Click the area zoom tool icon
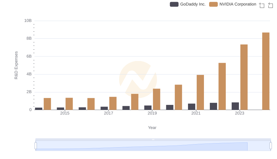This screenshot has width=277, height=159. pos(262,5)
